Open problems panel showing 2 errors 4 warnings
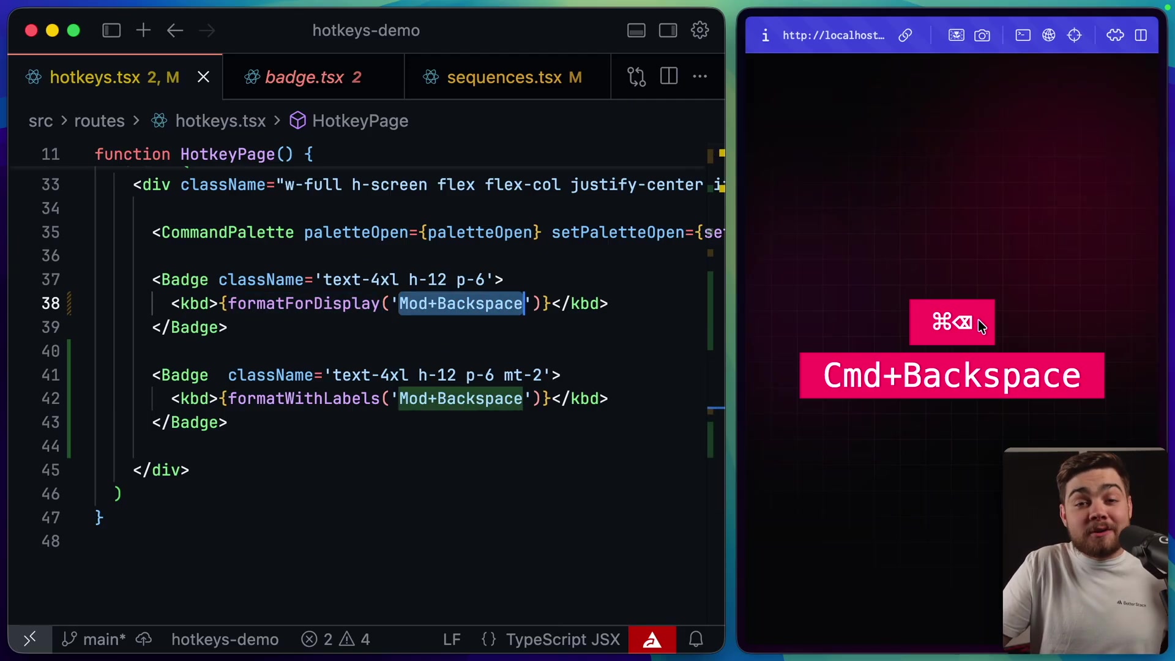 tap(335, 640)
